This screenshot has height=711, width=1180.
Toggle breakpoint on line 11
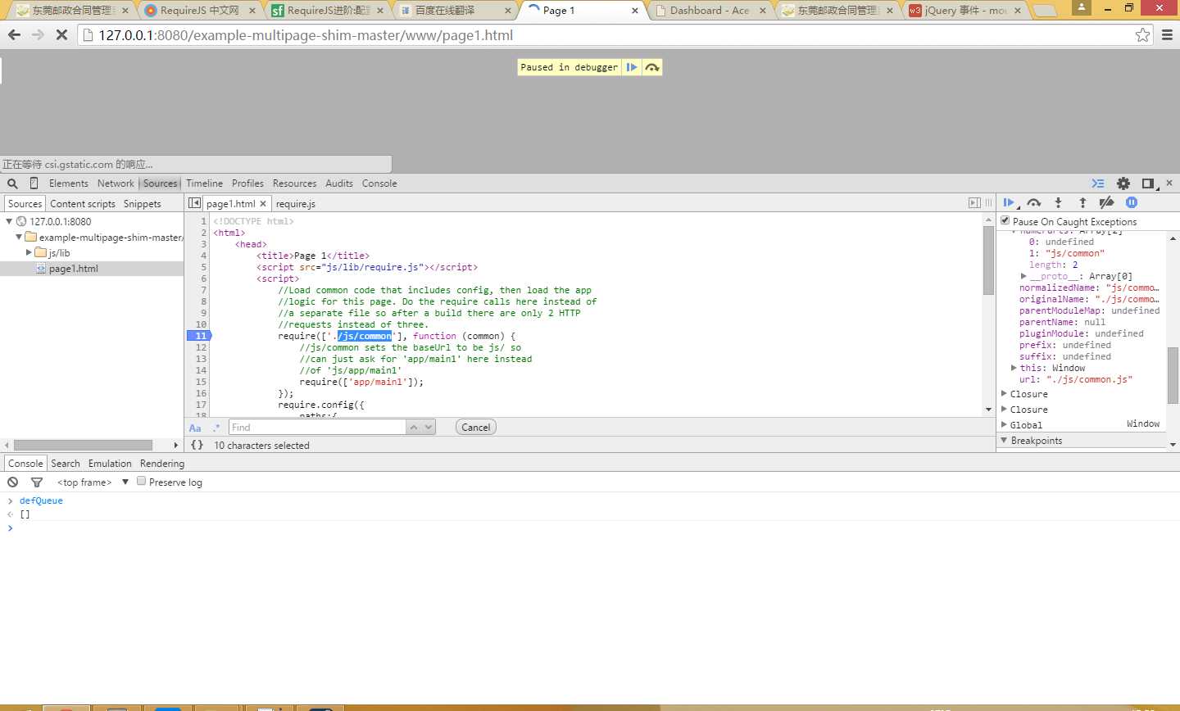[199, 336]
